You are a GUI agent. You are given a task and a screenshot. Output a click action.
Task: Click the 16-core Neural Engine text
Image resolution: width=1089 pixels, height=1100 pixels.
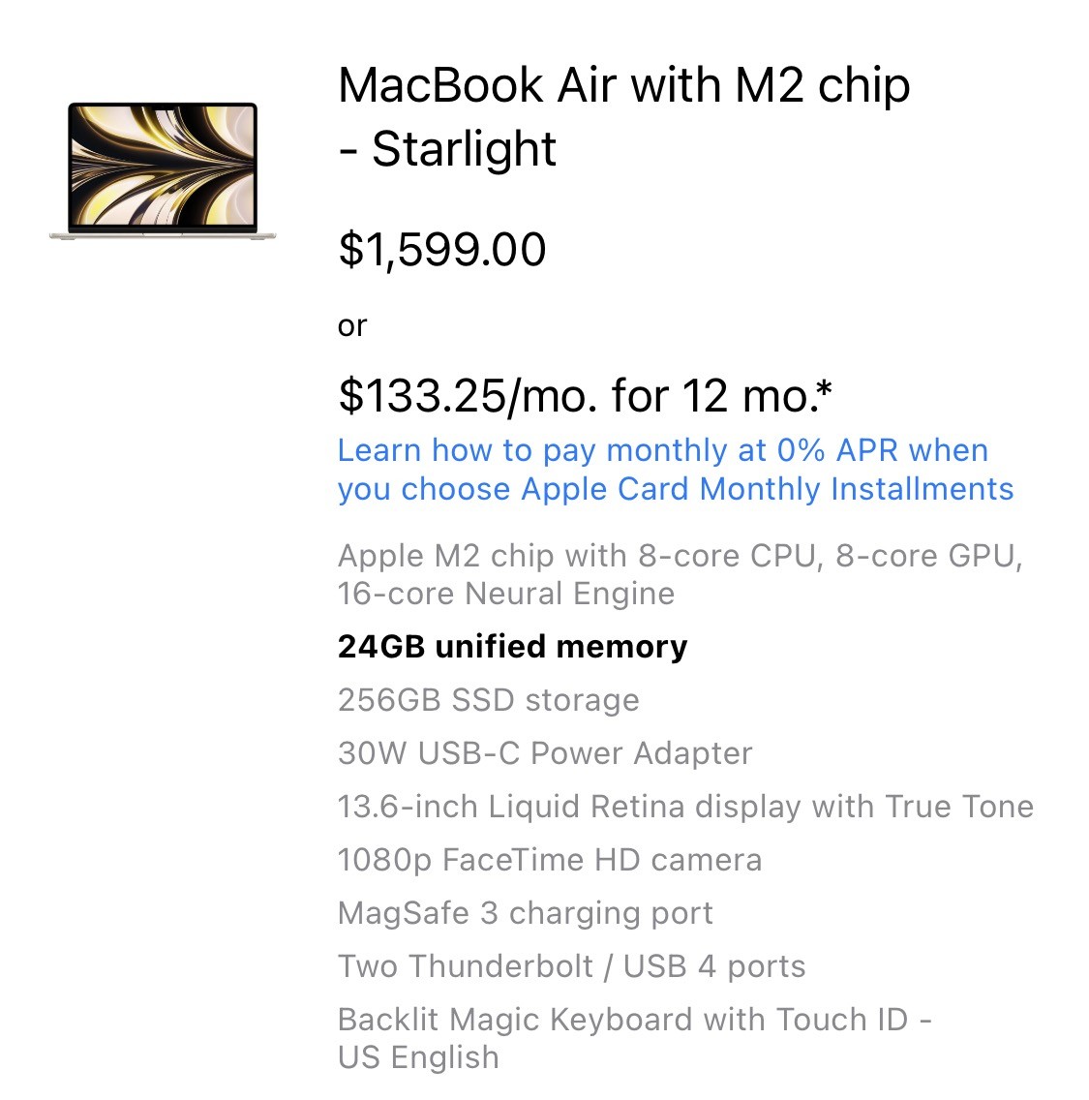pos(505,594)
